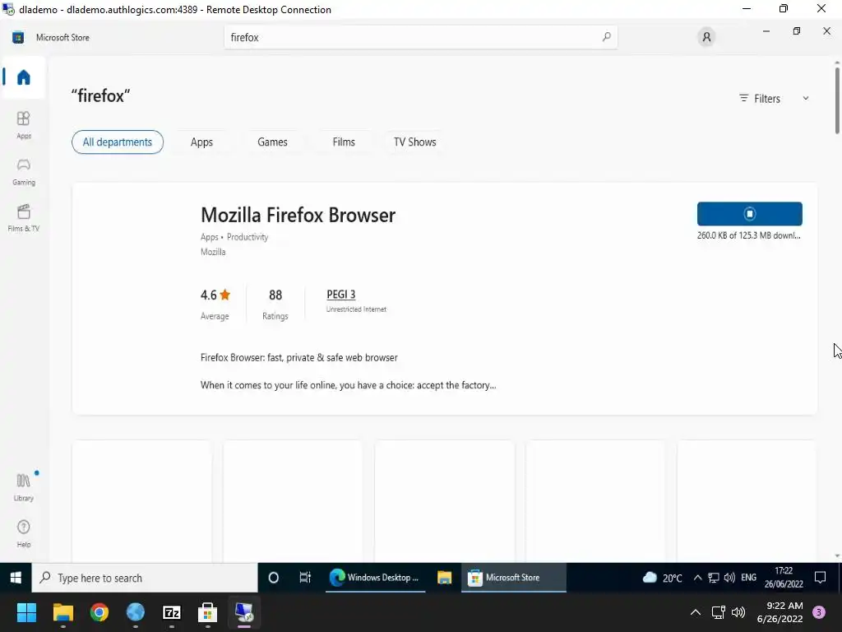Screen dimensions: 842x632
Task: Click the chevron next to Filters
Action: tap(806, 99)
